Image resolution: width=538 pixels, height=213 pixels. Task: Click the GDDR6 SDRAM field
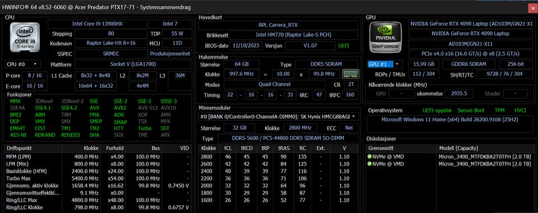pos(469,64)
